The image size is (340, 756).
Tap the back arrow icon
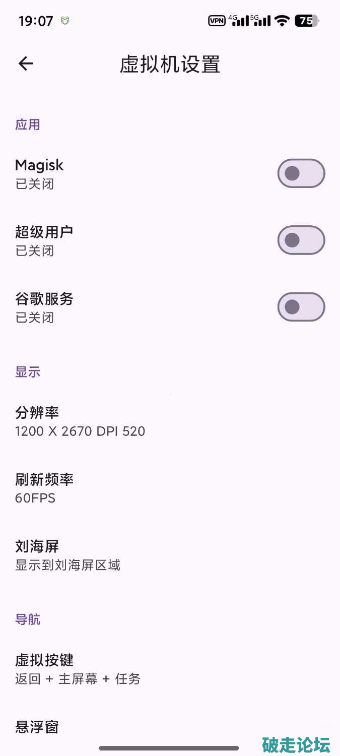coord(26,64)
